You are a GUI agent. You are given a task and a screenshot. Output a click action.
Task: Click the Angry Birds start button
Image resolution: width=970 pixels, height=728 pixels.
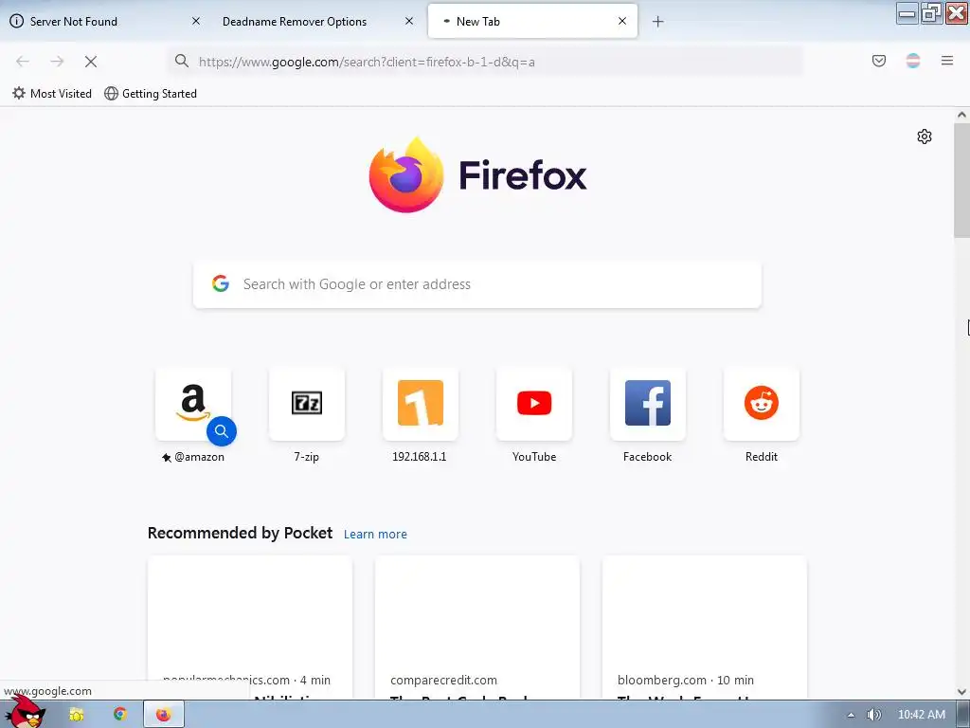point(25,712)
